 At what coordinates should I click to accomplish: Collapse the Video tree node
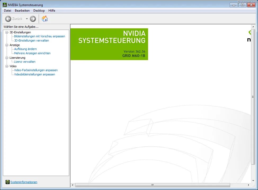[7, 66]
